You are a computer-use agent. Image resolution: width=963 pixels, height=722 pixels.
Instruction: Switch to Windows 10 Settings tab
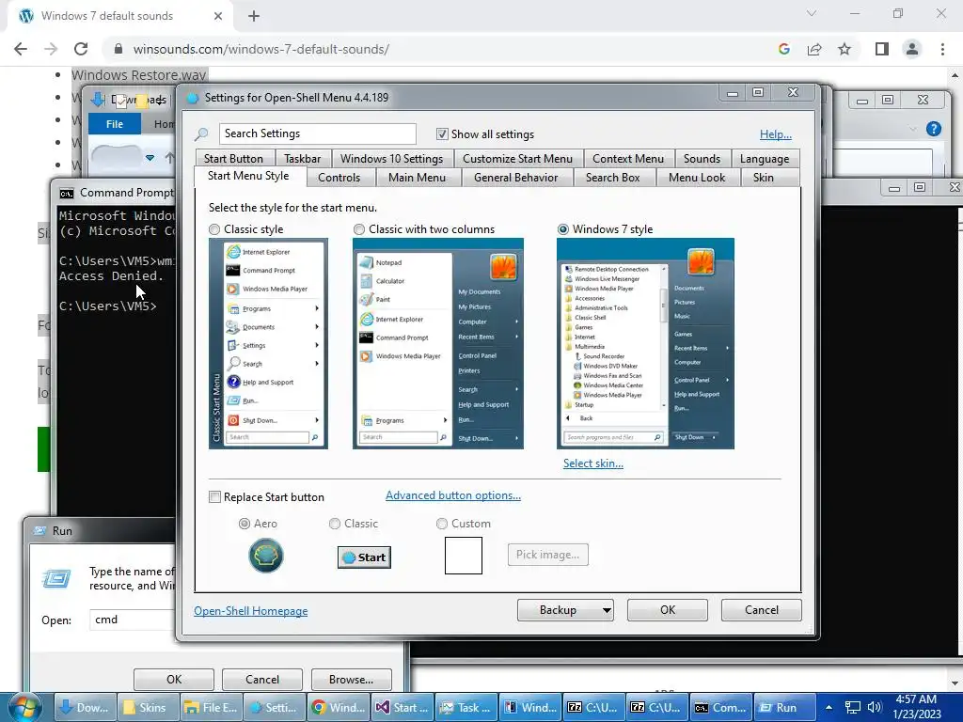click(x=392, y=158)
